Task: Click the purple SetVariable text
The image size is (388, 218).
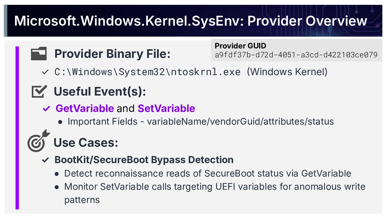Action: 166,108
